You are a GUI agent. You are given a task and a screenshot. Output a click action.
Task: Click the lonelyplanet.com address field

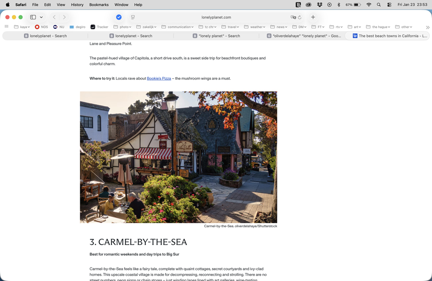[216, 17]
